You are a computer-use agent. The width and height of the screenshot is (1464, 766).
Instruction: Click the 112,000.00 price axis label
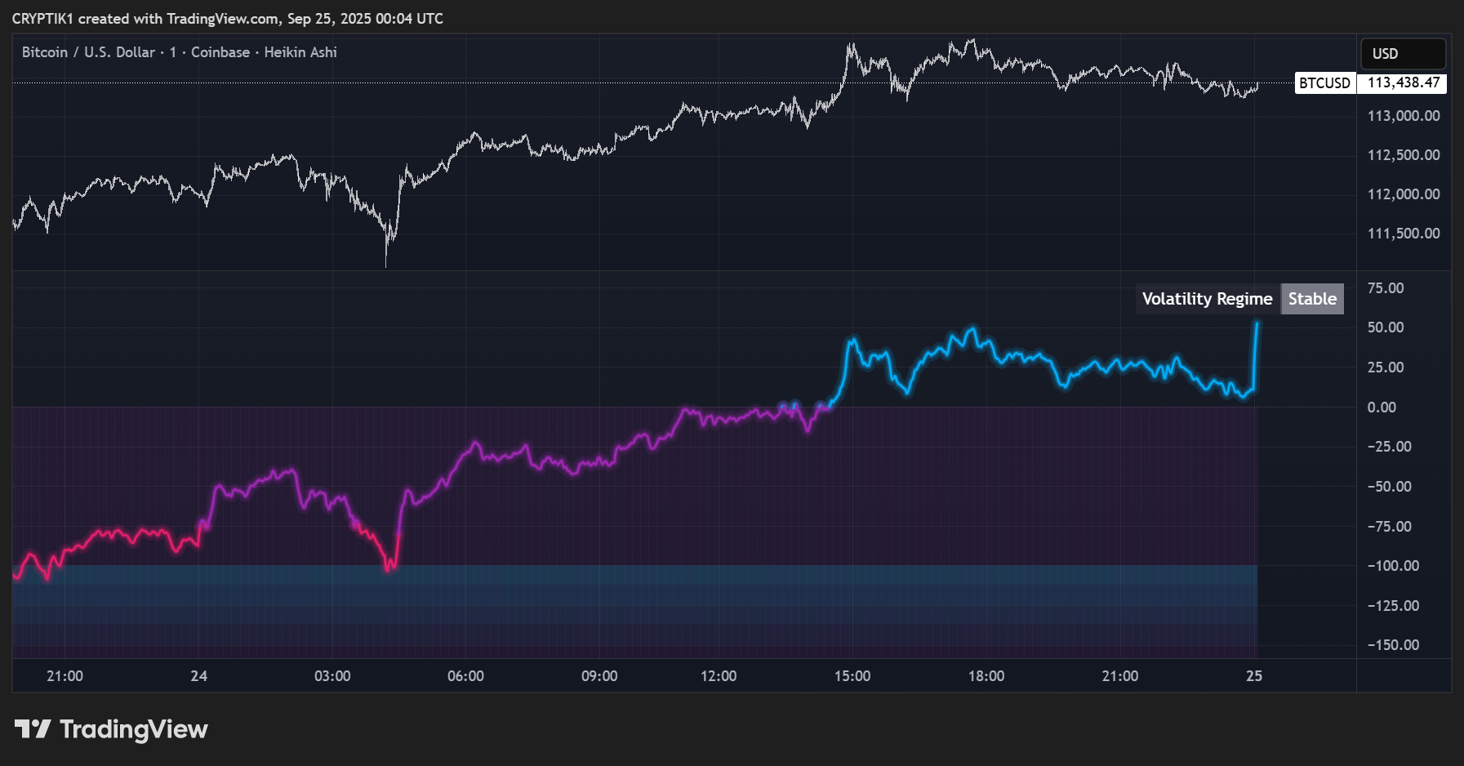(x=1404, y=194)
